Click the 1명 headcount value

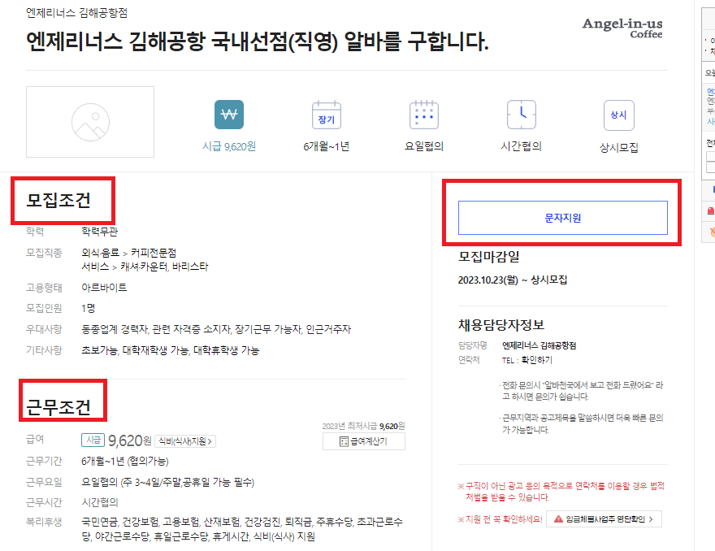(x=88, y=308)
